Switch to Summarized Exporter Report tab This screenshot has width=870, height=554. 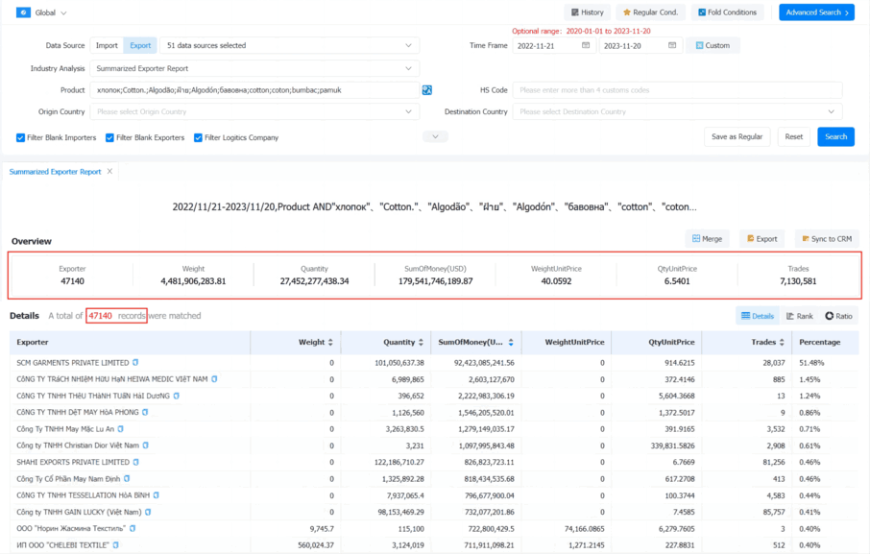[55, 171]
